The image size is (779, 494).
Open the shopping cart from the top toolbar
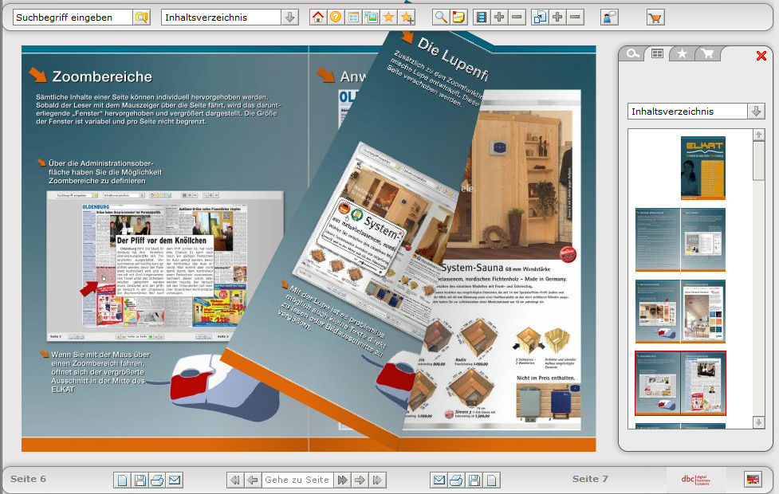tap(655, 17)
